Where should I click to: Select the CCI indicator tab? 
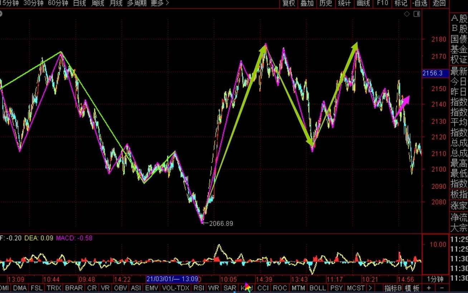[x=263, y=288]
